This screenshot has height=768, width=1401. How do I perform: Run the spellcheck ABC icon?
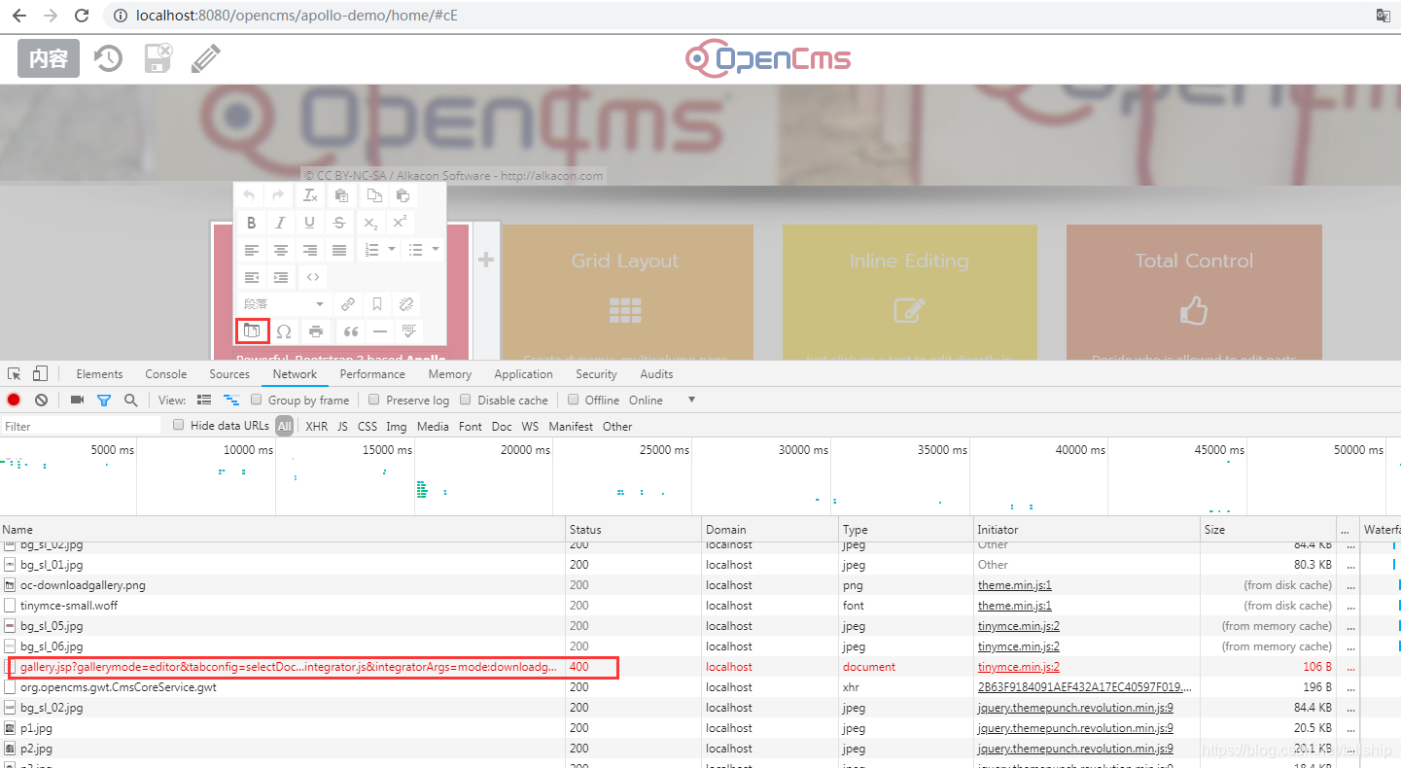409,332
